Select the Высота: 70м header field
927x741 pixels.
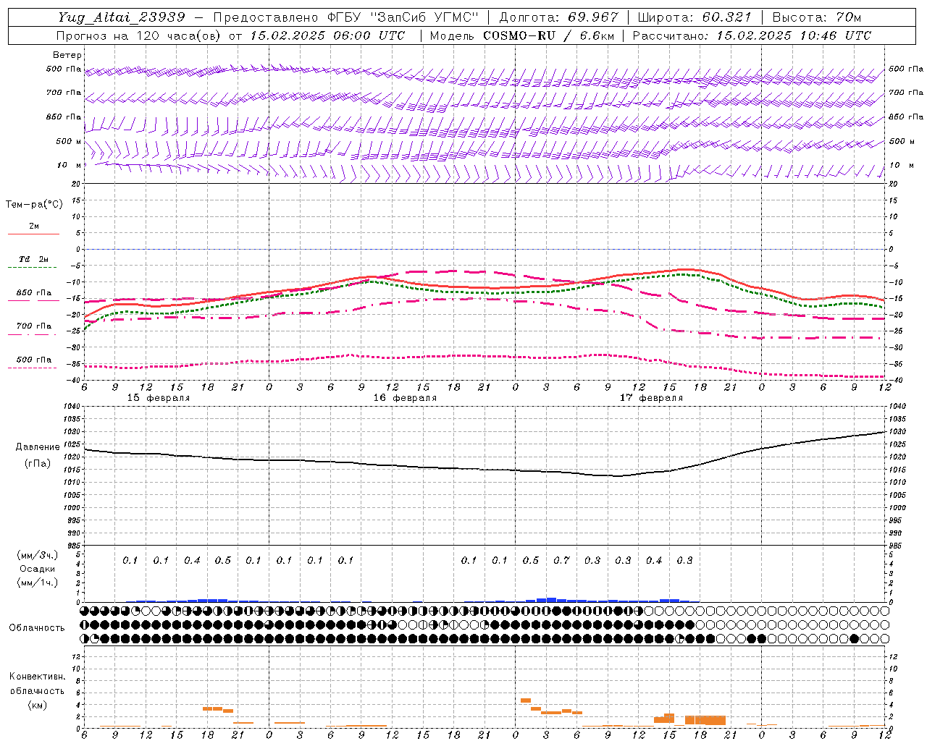point(816,17)
